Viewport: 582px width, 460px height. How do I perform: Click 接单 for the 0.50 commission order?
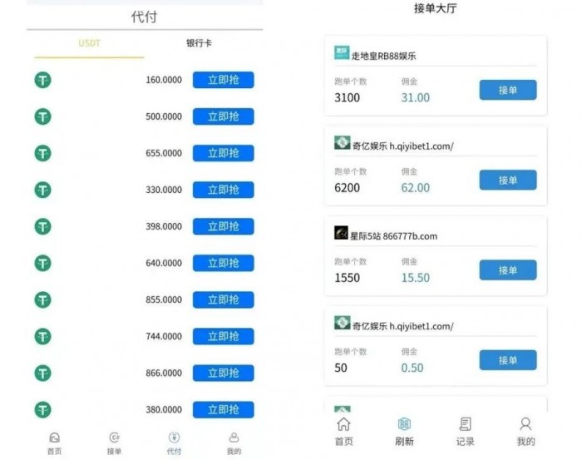[x=508, y=360]
